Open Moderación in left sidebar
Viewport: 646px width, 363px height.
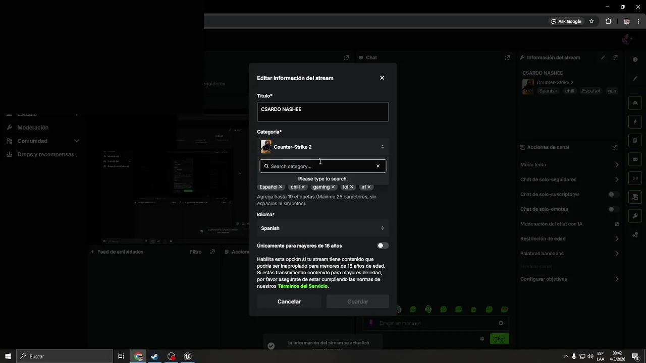[33, 128]
